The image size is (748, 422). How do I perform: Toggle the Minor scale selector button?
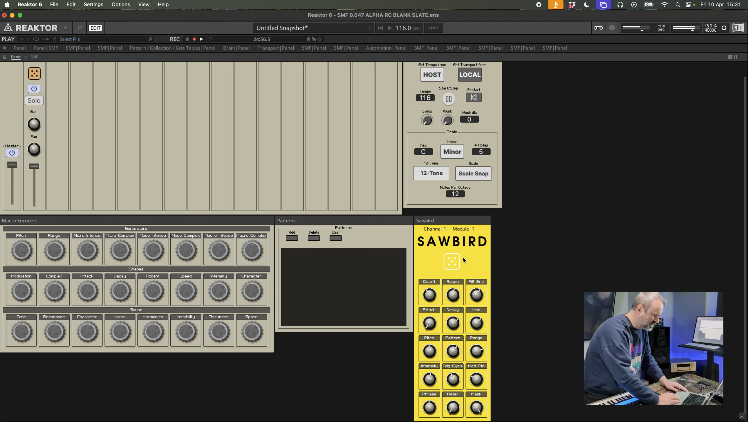coord(452,152)
